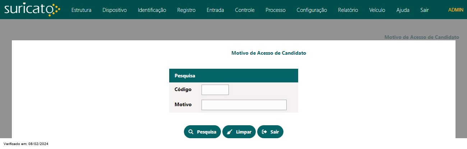Screen dimensions: 467x149
Task: Open the Identificação menu
Action: pos(152,10)
